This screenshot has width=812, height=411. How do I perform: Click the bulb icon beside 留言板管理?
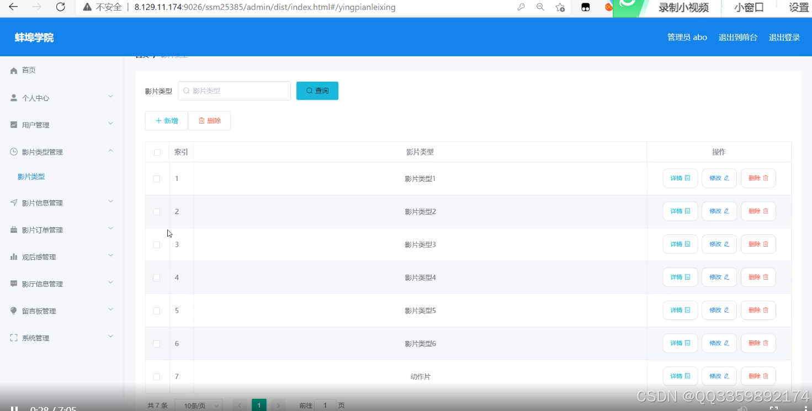tap(14, 311)
